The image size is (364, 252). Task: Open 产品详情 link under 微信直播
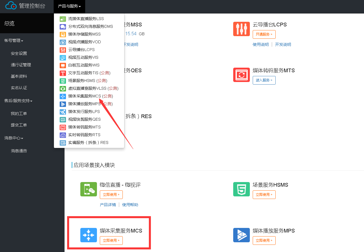pos(108,205)
